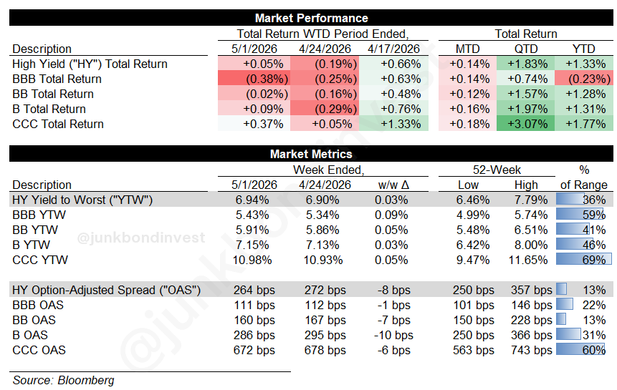Select the Market Metrics header bar
Viewport: 617px width, 390px height.
pos(311,154)
